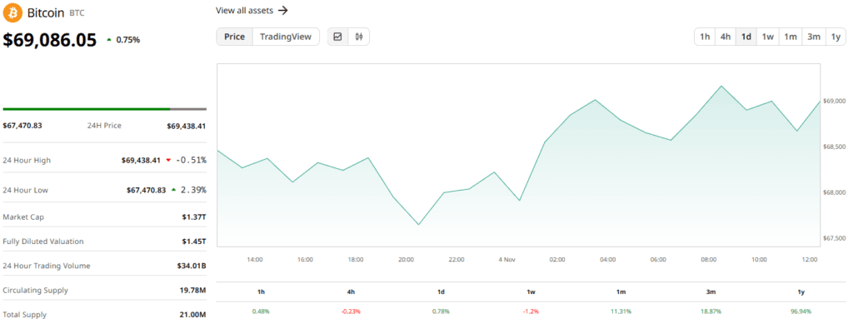
Task: Click the orange Bitcoin logo icon
Action: click(x=12, y=12)
